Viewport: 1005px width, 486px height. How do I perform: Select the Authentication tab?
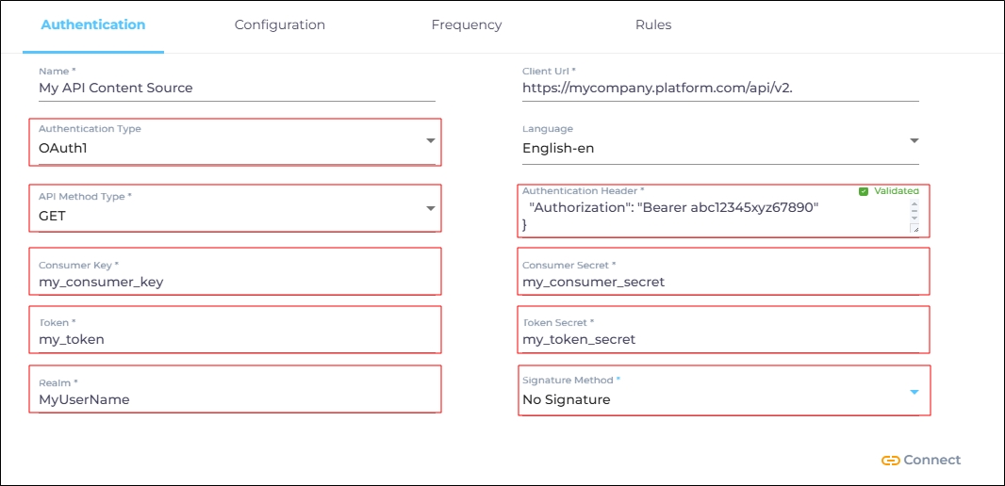93,25
